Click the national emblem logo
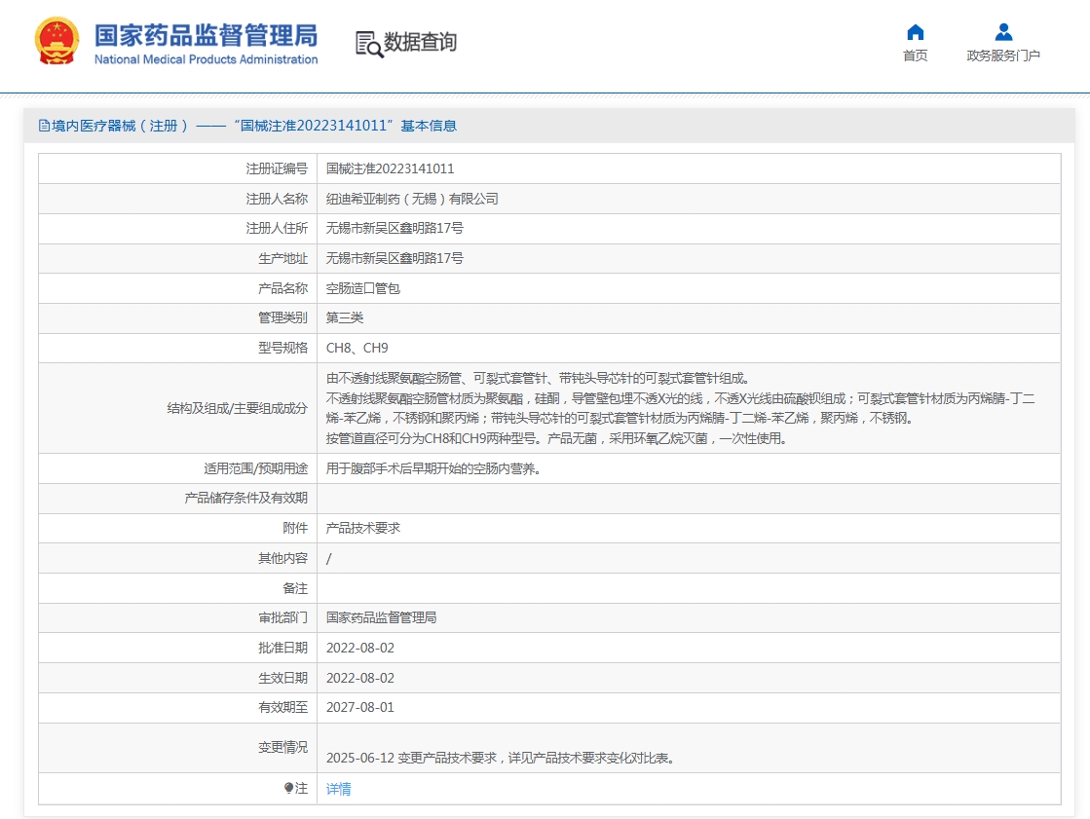This screenshot has width=1090, height=819. click(56, 42)
